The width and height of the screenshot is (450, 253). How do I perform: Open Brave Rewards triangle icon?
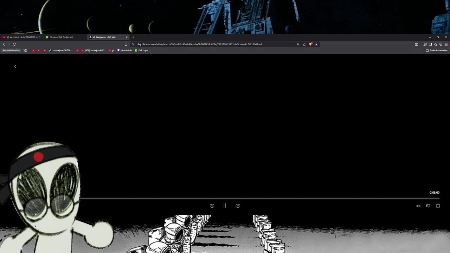click(316, 44)
